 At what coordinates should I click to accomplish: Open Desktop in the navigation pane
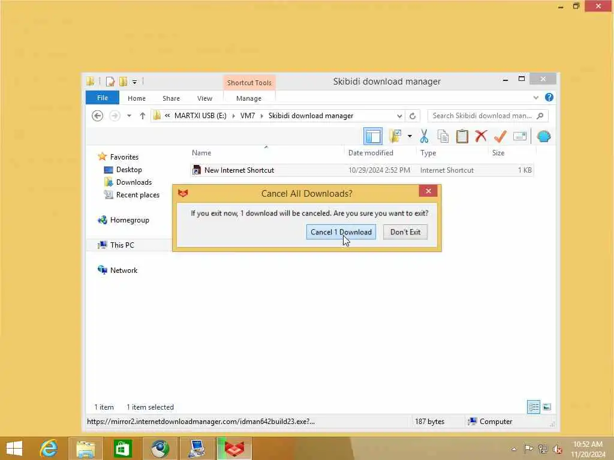coord(129,170)
